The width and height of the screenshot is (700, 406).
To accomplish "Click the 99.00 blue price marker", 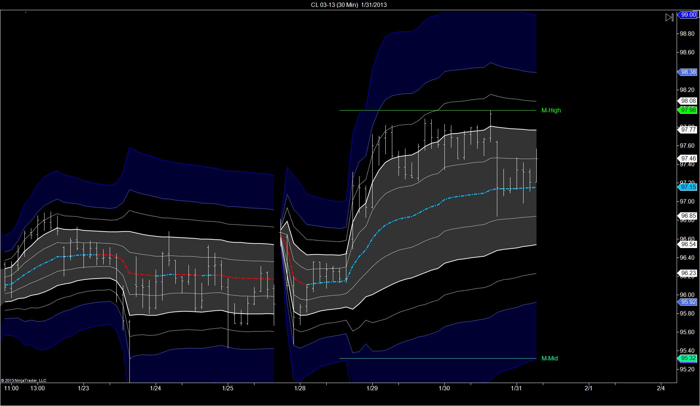I will click(x=688, y=15).
